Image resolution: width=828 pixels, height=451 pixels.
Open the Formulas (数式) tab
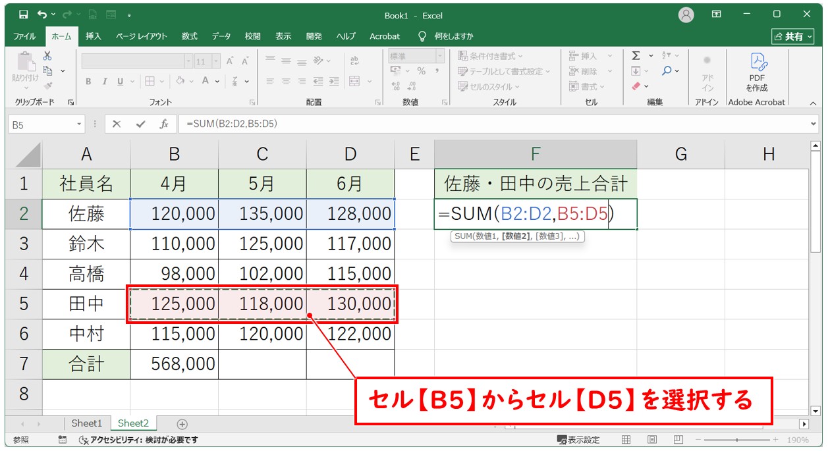tap(190, 36)
